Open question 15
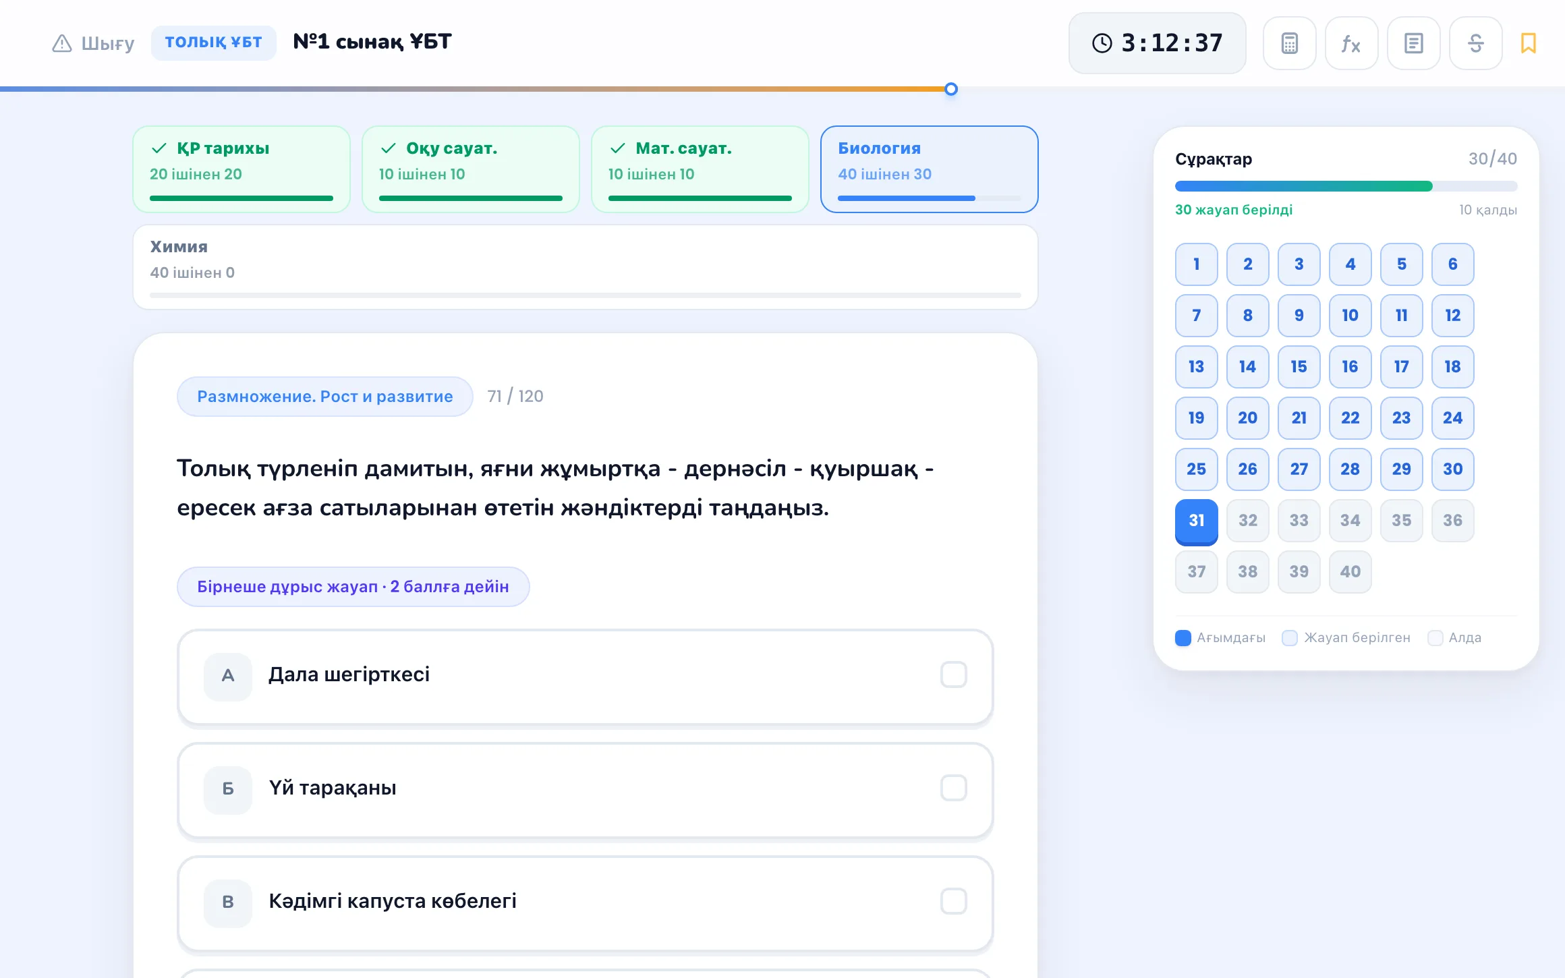1565x978 pixels. (x=1299, y=367)
